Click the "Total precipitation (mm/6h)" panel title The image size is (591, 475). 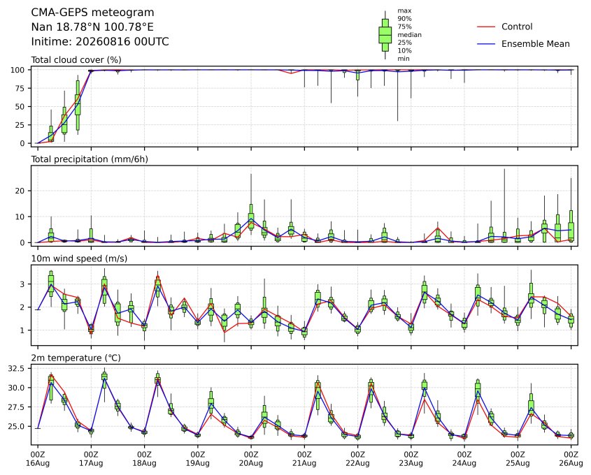[x=90, y=159]
